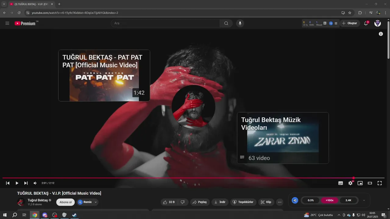
Task: Mute the video volume
Action: tap(35, 183)
